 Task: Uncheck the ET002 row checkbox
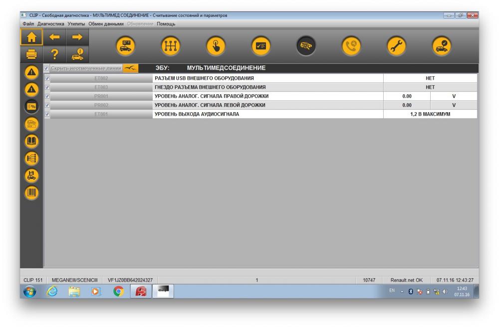pyautogui.click(x=47, y=78)
